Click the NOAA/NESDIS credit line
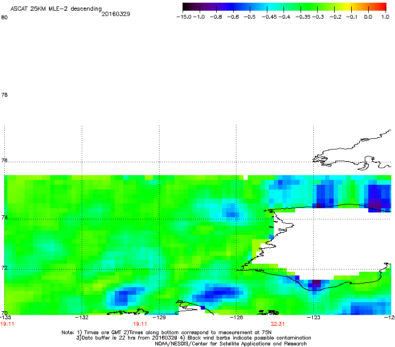Screen dimensions: 395x347 point(231,344)
